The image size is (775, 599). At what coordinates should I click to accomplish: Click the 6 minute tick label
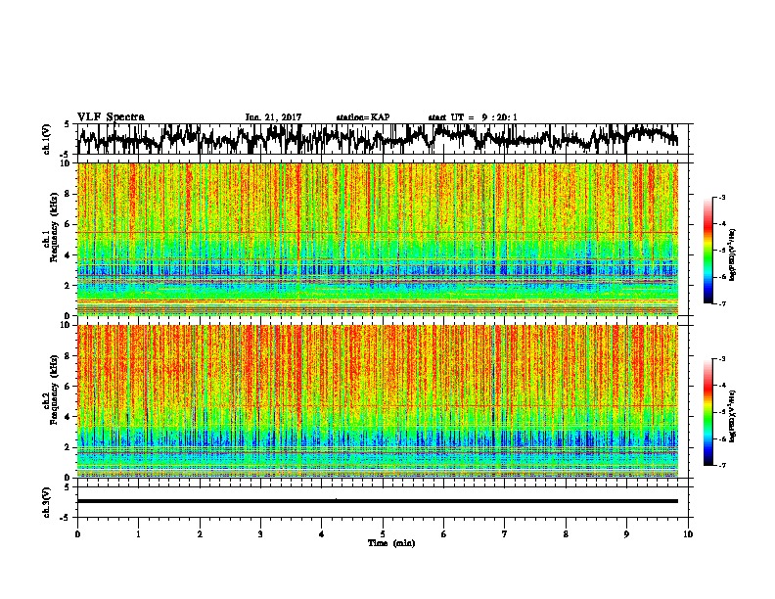443,534
